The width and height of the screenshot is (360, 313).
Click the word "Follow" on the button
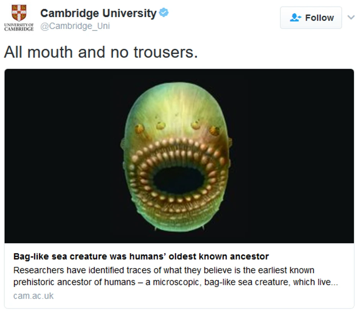pyautogui.click(x=319, y=18)
